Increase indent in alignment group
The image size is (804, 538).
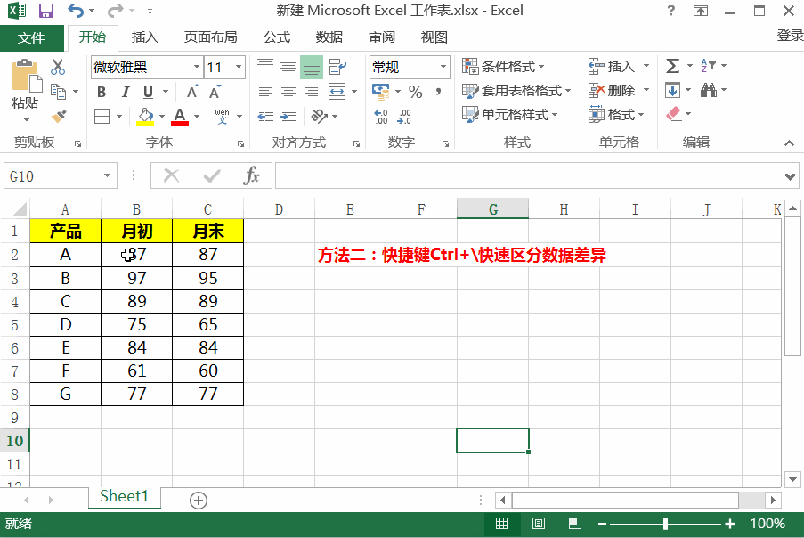288,117
